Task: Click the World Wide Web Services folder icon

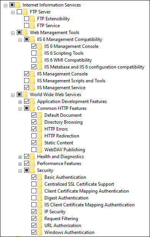Action: pos(25,95)
